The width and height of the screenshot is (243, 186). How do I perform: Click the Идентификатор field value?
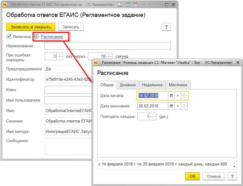[x=68, y=79]
